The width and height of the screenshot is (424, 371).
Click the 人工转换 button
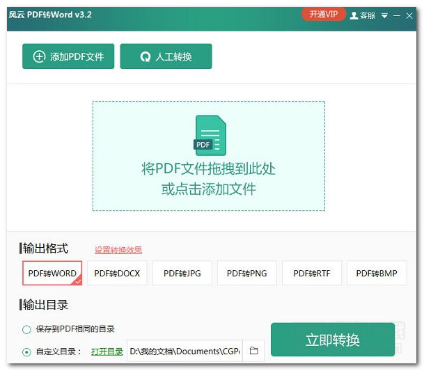pyautogui.click(x=166, y=56)
